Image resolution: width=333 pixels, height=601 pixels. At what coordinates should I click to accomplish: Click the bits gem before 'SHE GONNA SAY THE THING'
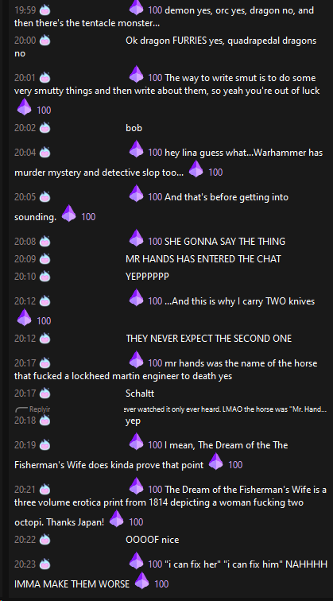tap(136, 238)
